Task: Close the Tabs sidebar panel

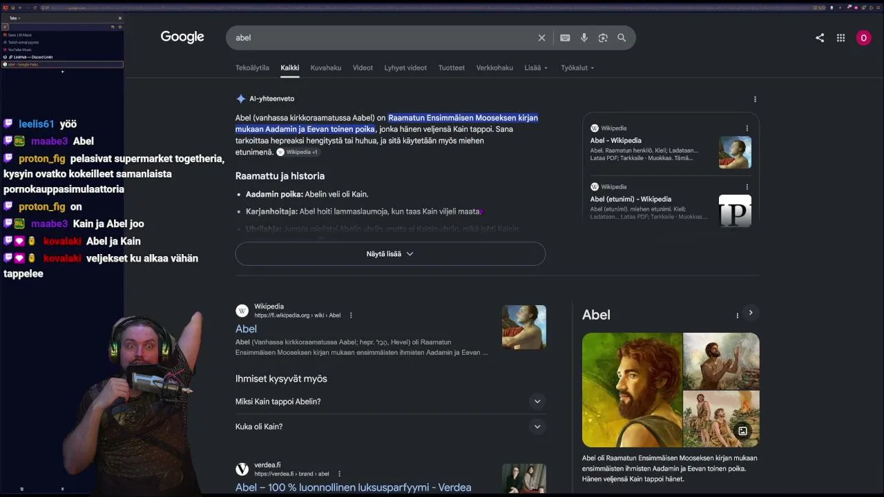Action: [x=119, y=18]
